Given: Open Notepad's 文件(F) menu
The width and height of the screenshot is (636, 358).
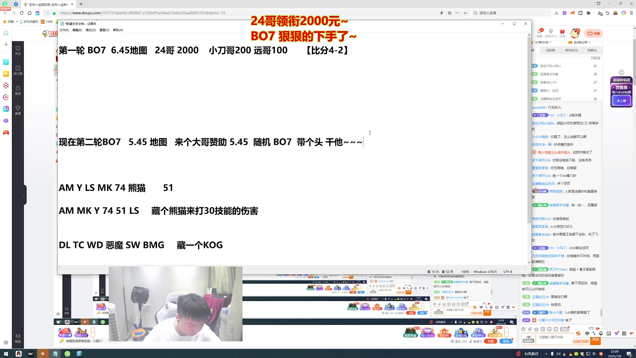Looking at the screenshot, I should tap(64, 30).
